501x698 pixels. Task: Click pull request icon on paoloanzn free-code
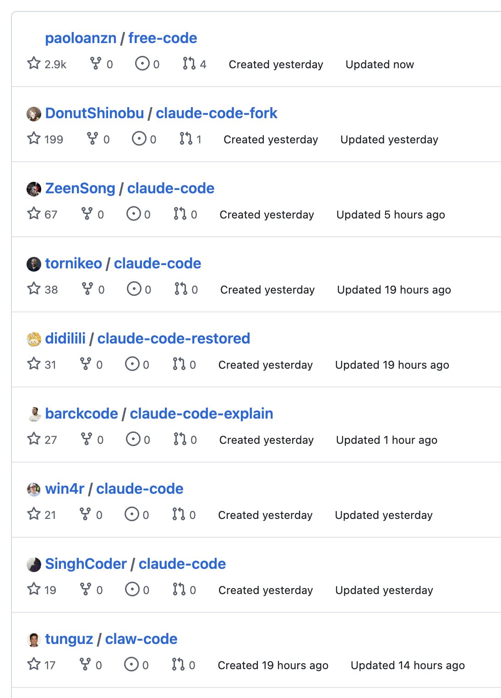pyautogui.click(x=189, y=63)
